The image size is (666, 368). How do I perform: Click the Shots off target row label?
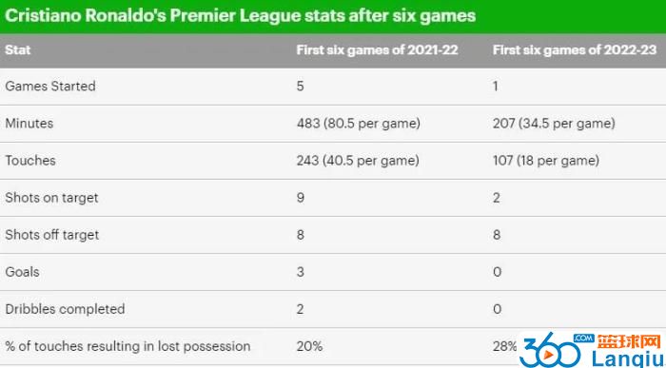pyautogui.click(x=51, y=235)
